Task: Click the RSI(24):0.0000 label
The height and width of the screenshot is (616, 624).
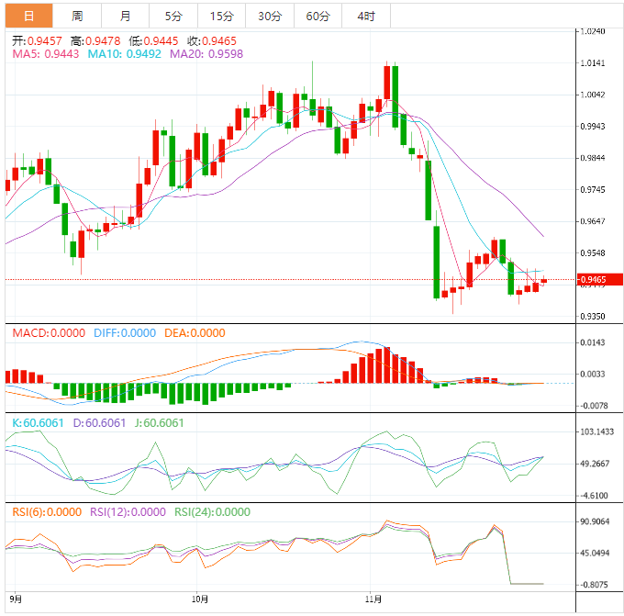Action: [x=213, y=511]
